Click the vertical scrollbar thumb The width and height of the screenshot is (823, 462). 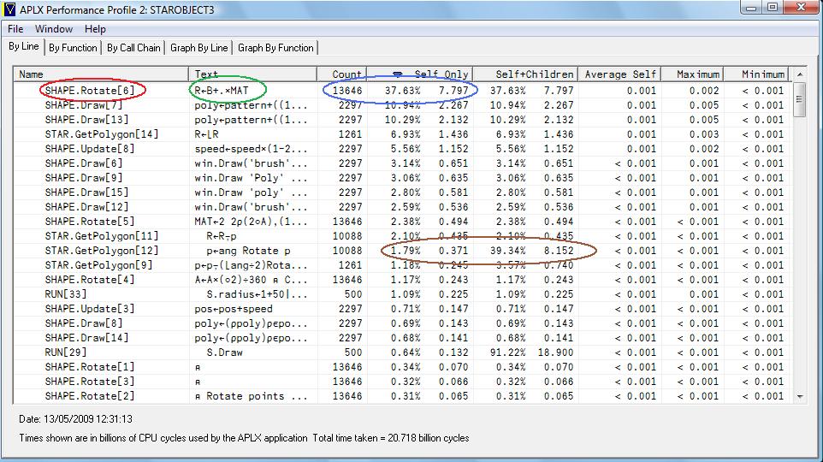tap(799, 98)
